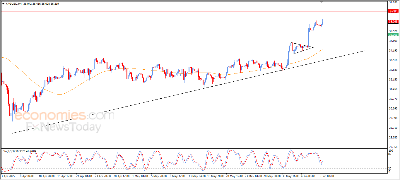This screenshot has width=400, height=180.
Task: Click the 9 Jun 00:00 time label
Action: tap(327, 176)
